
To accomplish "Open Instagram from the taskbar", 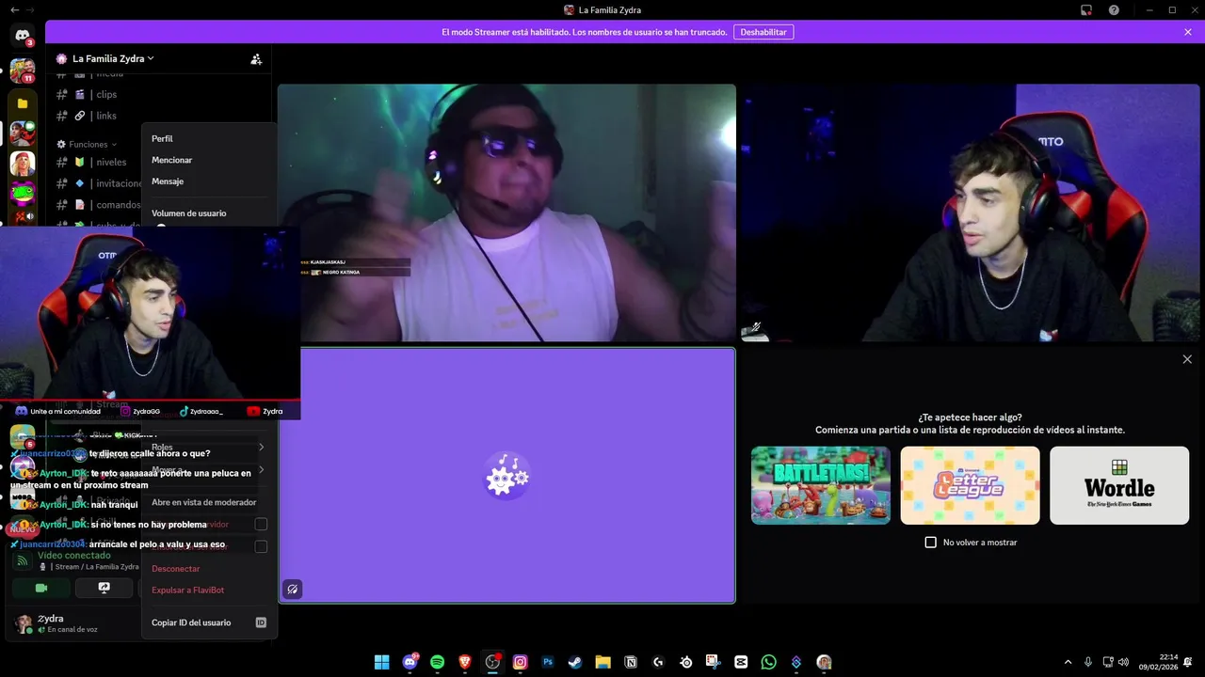I will click(x=520, y=662).
